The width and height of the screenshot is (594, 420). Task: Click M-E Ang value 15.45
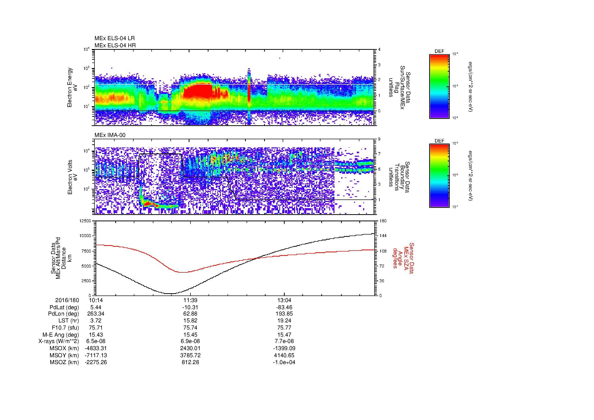[190, 335]
